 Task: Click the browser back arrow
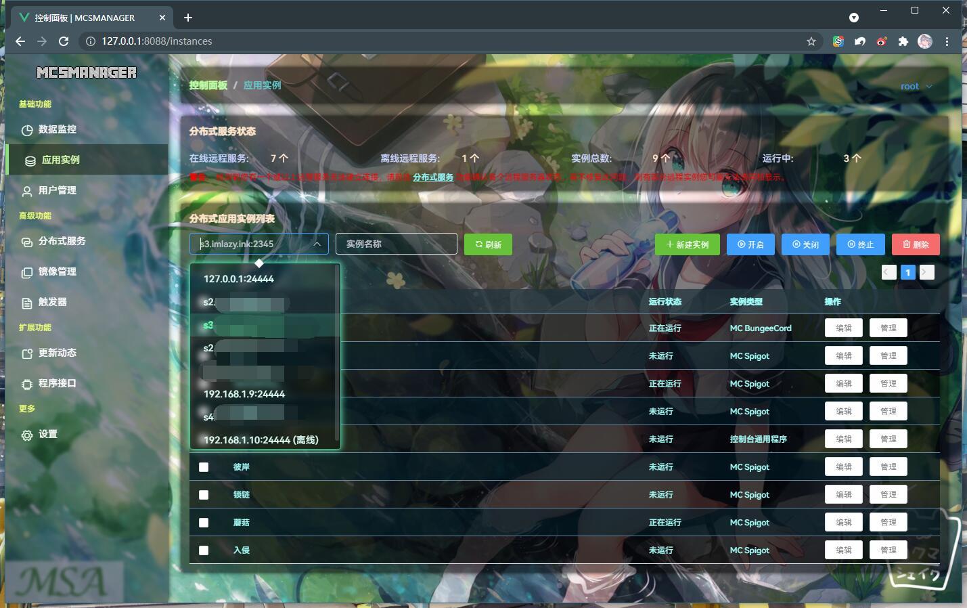click(x=20, y=41)
